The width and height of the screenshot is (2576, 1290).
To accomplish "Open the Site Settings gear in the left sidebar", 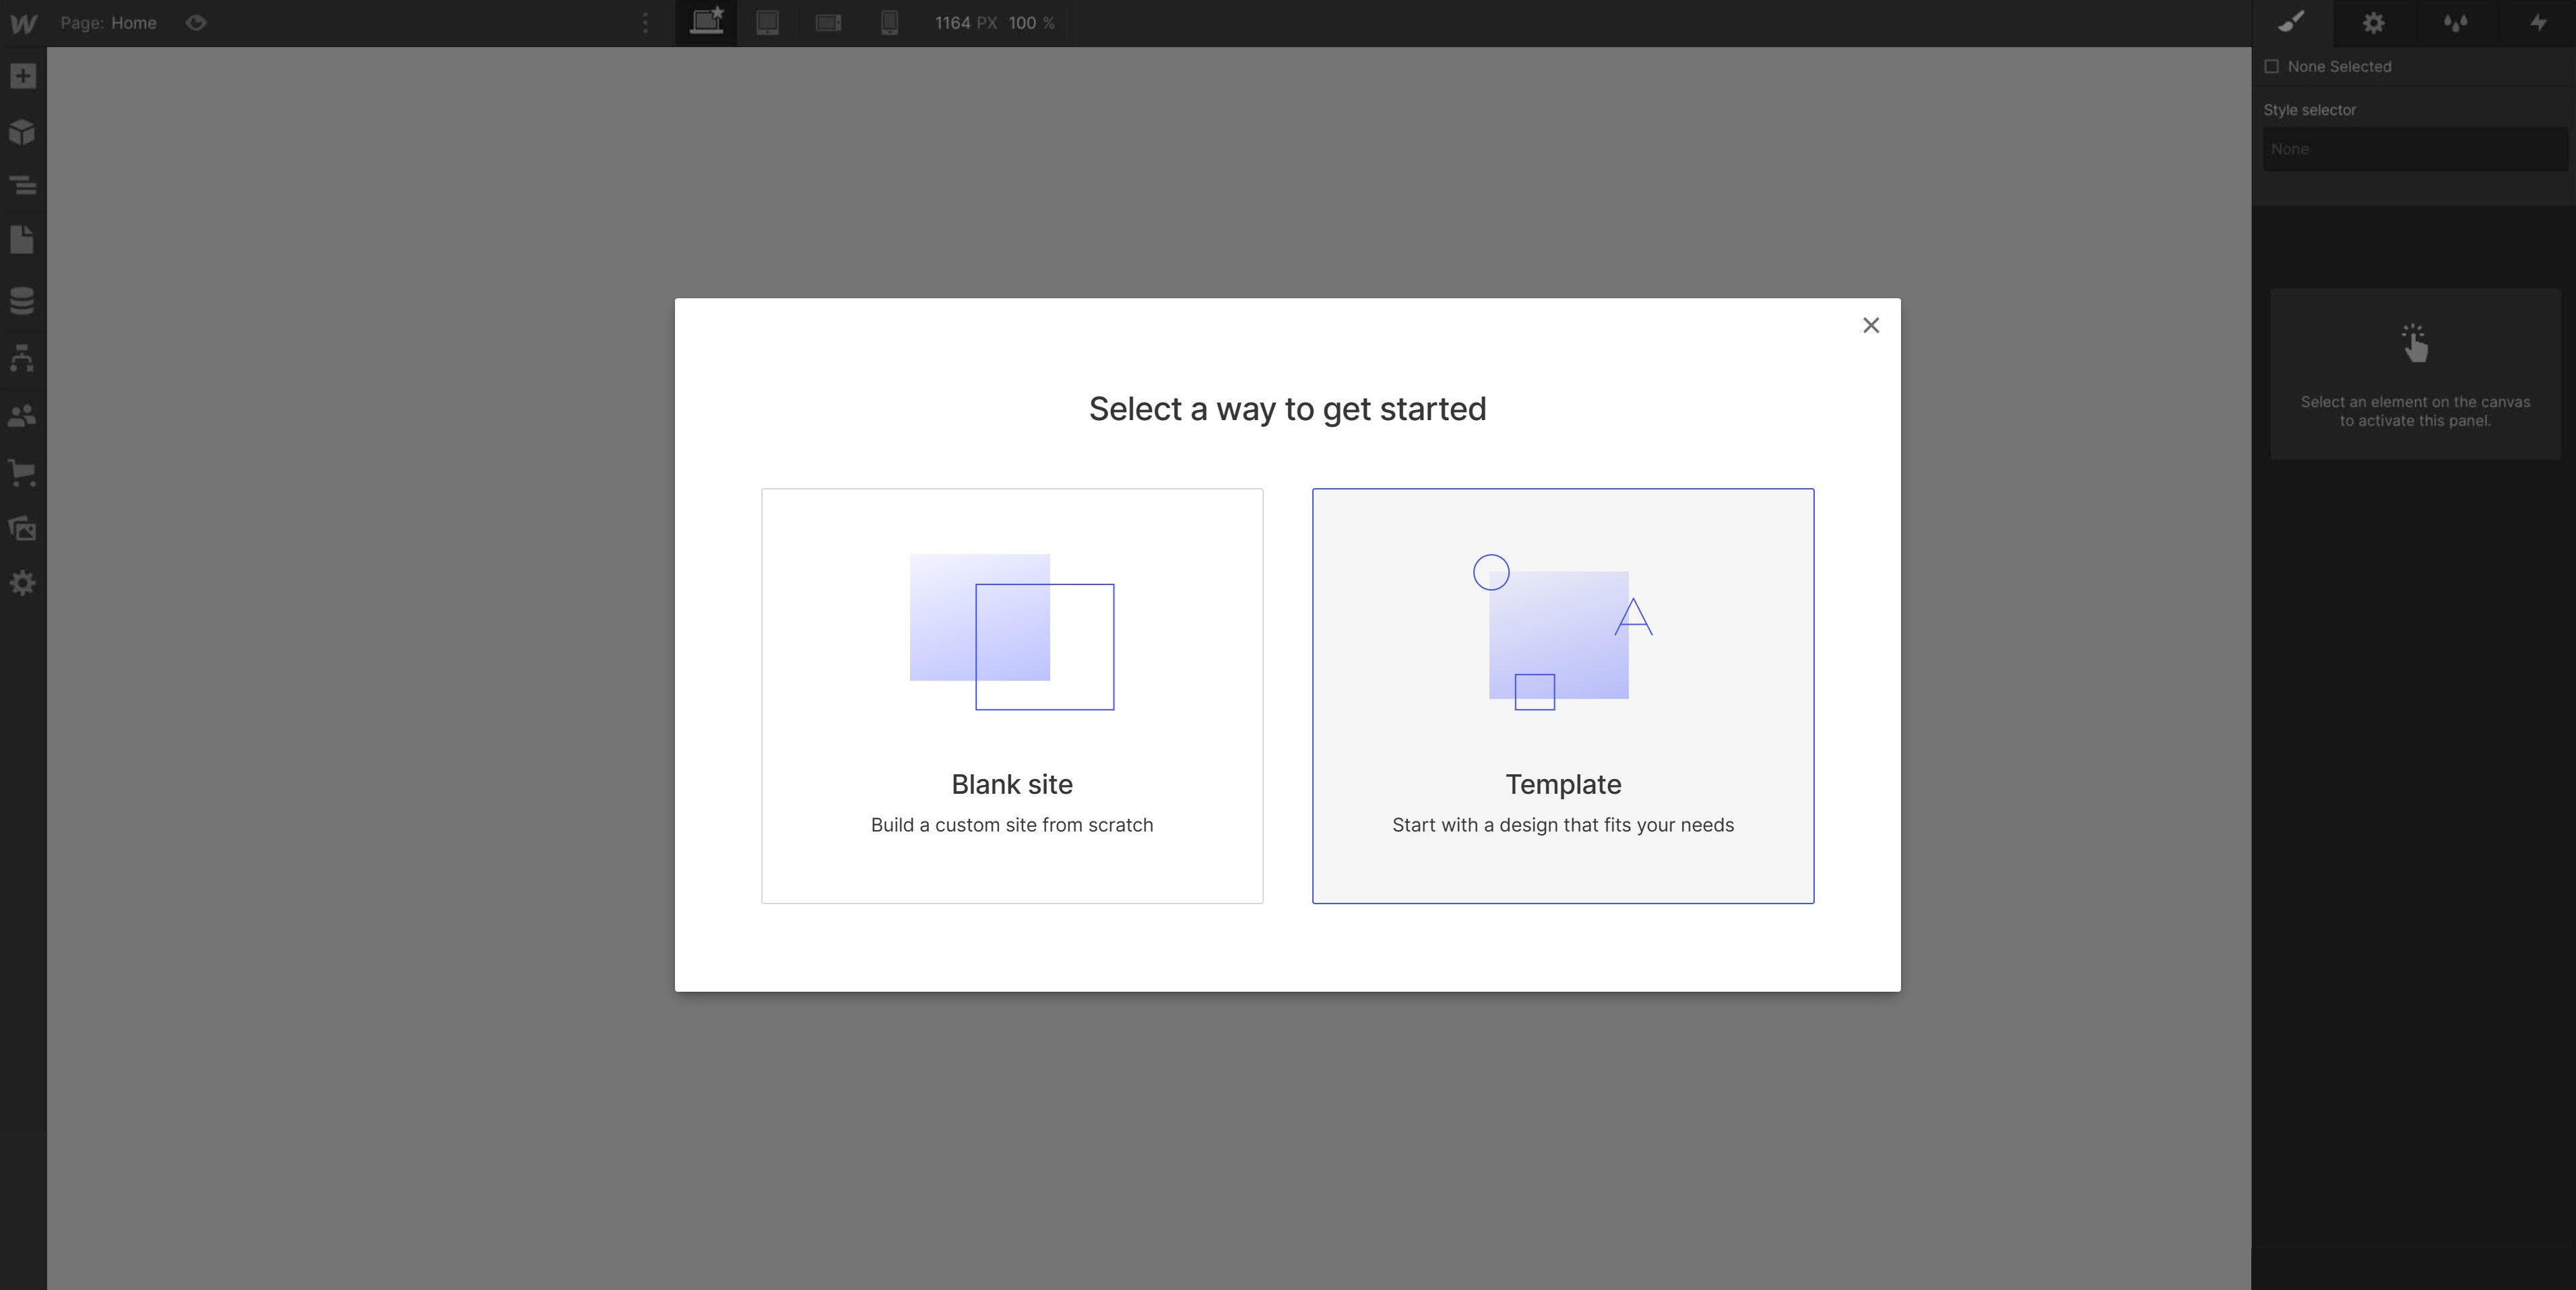I will click(x=23, y=584).
